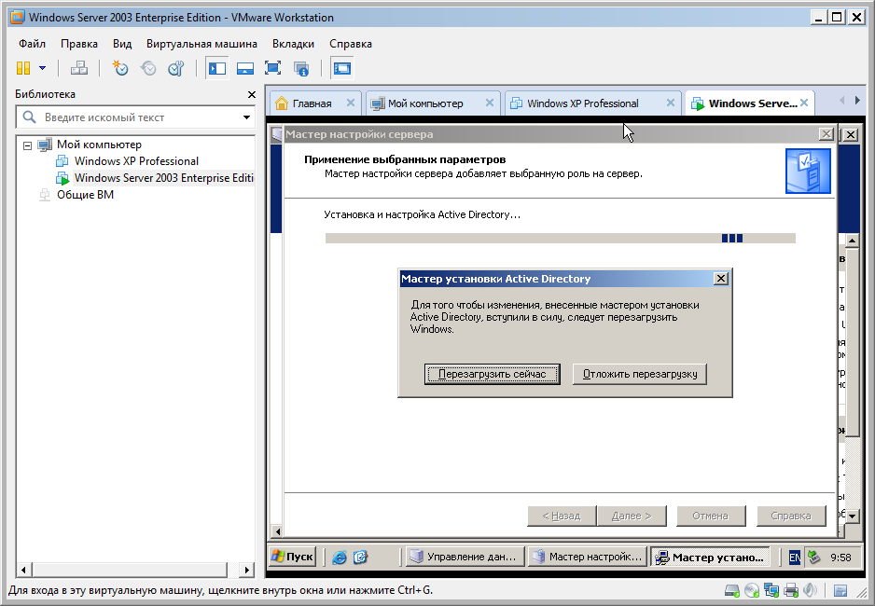Viewport: 875px width, 606px height.
Task: Select Общие ВМ in library tree
Action: point(85,195)
